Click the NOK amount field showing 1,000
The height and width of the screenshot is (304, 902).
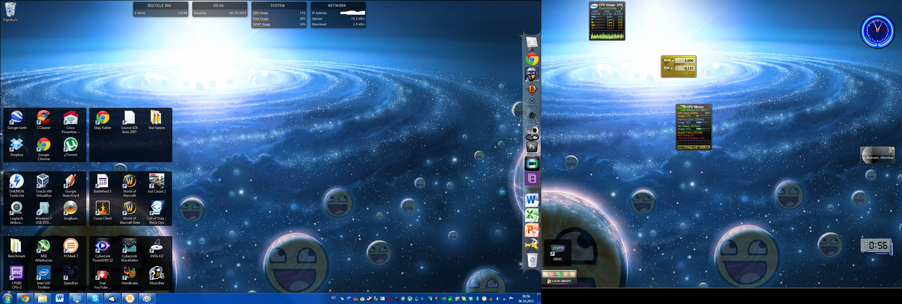click(685, 61)
